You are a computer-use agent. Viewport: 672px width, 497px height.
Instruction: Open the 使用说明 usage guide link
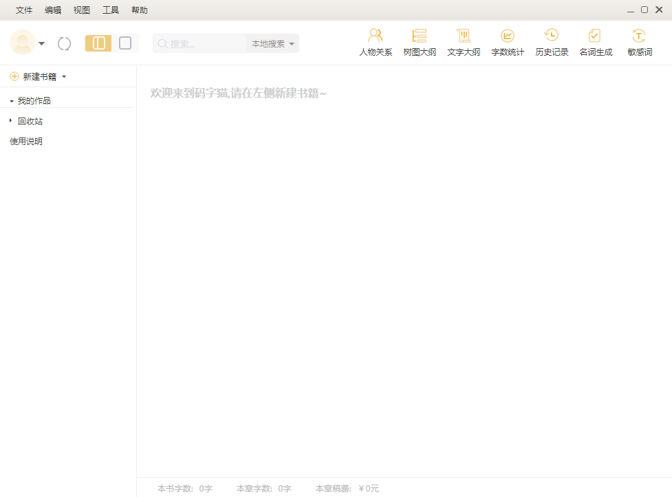[26, 142]
